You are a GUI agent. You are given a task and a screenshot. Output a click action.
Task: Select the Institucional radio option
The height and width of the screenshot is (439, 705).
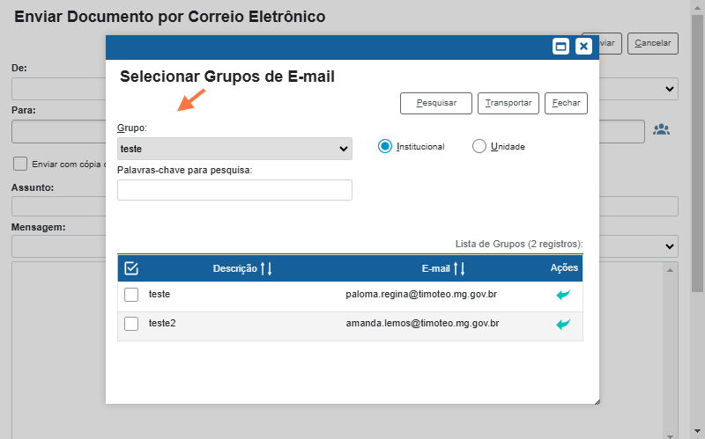pyautogui.click(x=385, y=146)
